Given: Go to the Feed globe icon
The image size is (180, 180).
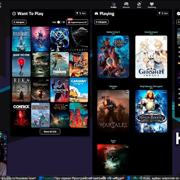Looking at the screenshot, I should pyautogui.click(x=139, y=4).
